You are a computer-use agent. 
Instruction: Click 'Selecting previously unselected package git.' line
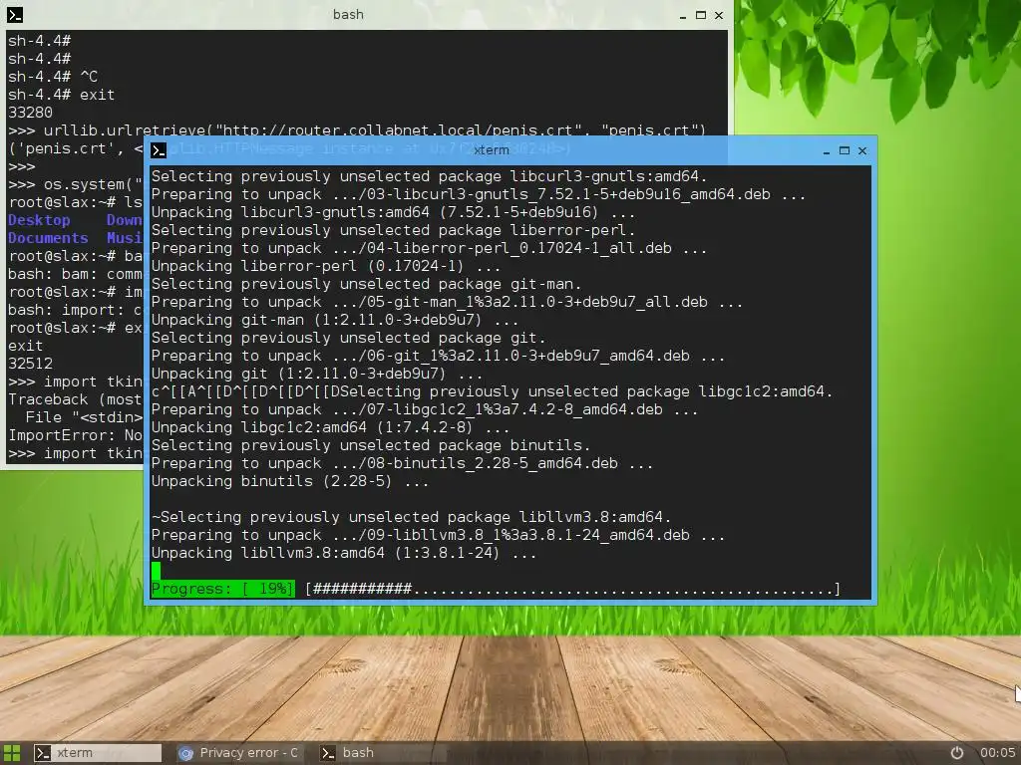coord(348,338)
